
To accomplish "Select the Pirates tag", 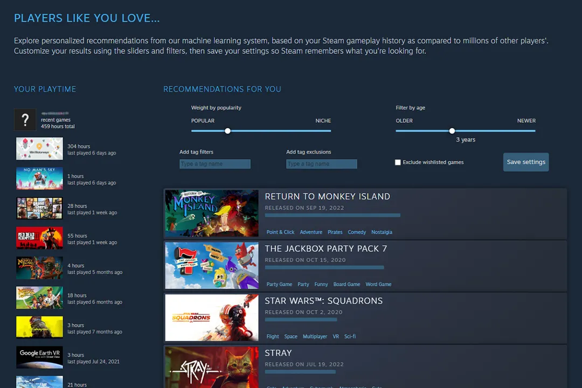I will tap(335, 232).
